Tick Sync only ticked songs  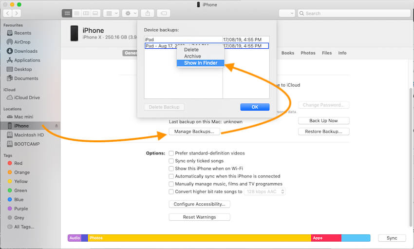(171, 161)
